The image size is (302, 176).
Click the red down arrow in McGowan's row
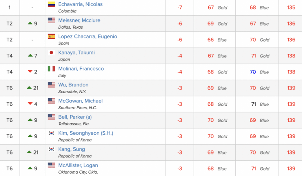tap(30, 104)
